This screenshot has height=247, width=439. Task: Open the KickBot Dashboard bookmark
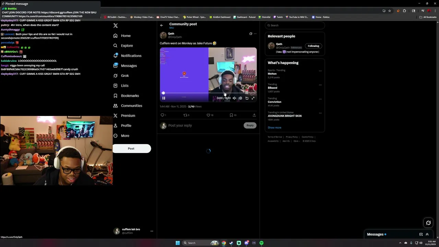coord(220,17)
